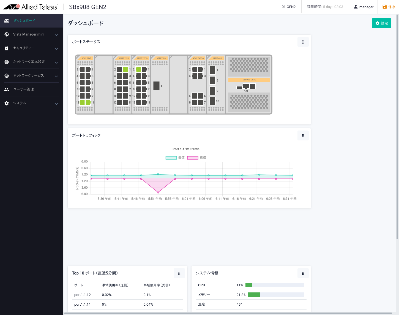Image resolution: width=399 pixels, height=315 pixels.
Task: Click the Vista Manager mini globe icon
Action: (x=7, y=34)
